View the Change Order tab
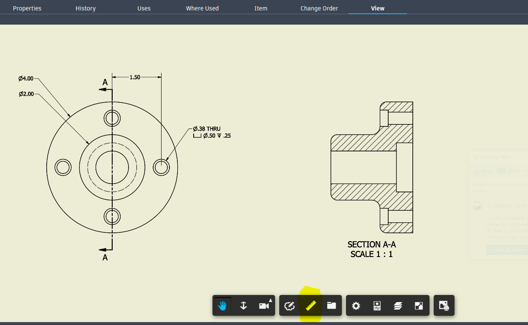This screenshot has width=528, height=325. point(319,8)
